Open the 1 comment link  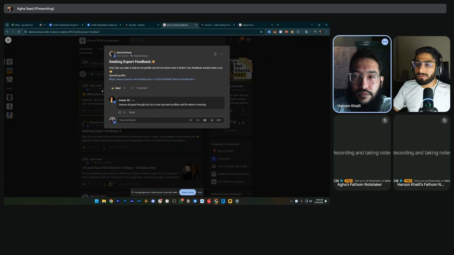tap(139, 88)
